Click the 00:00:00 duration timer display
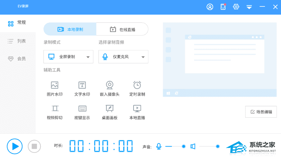Screen dimensions: 281x157 [101, 146]
